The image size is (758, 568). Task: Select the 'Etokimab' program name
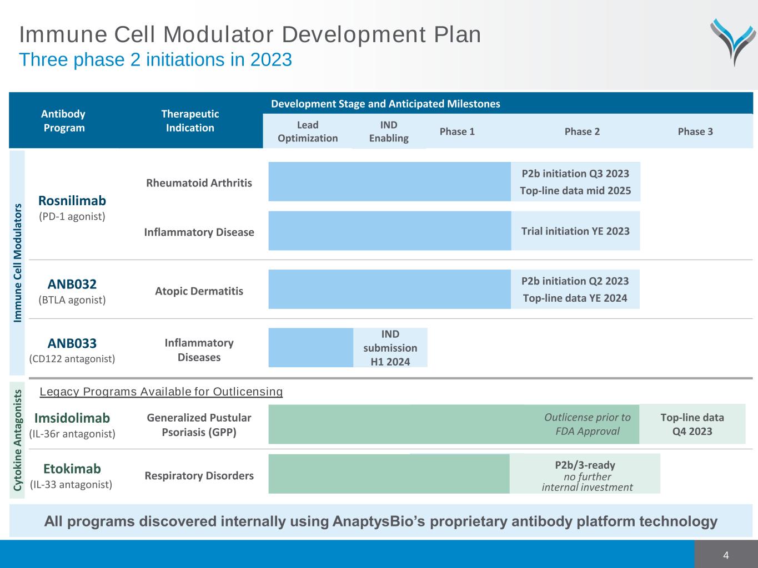[x=72, y=469]
